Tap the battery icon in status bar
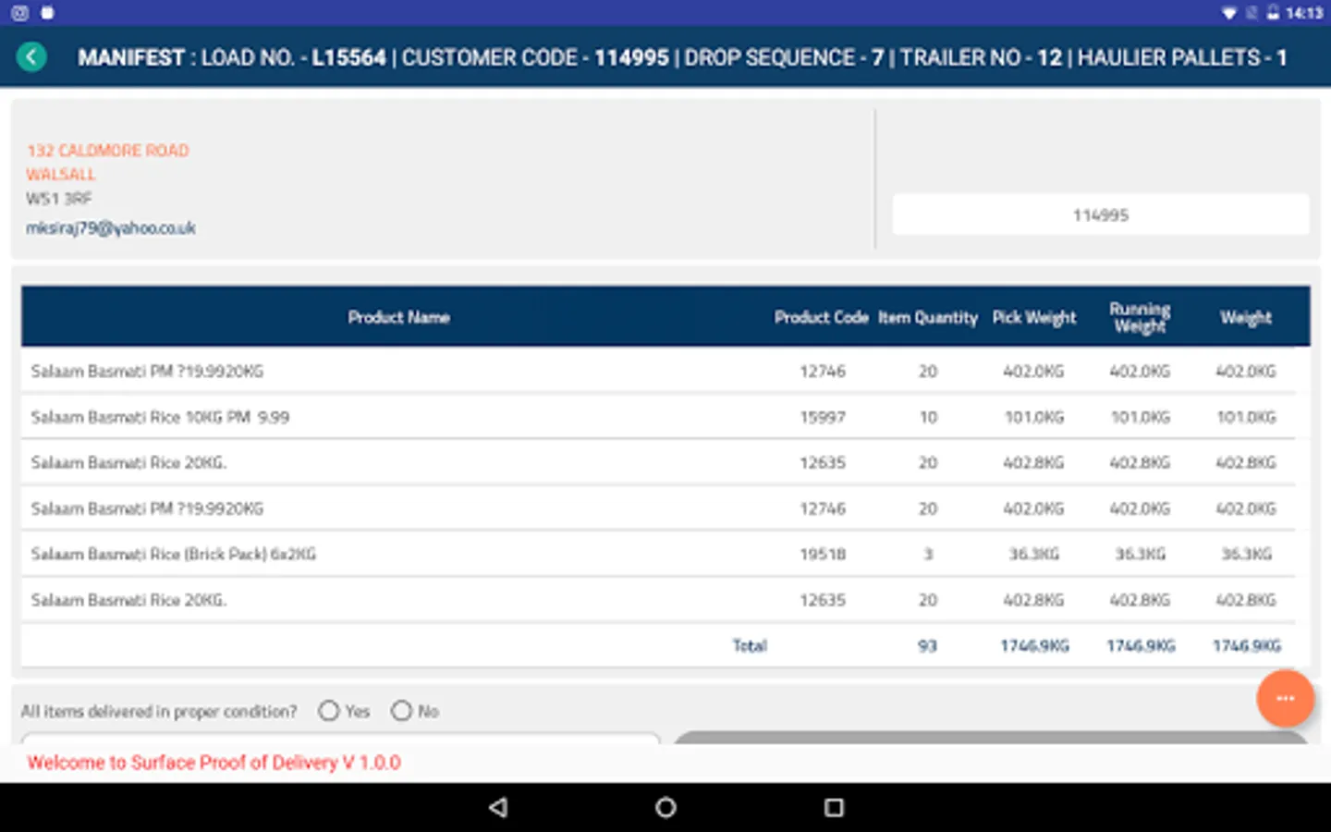The height and width of the screenshot is (832, 1331). click(x=1273, y=13)
